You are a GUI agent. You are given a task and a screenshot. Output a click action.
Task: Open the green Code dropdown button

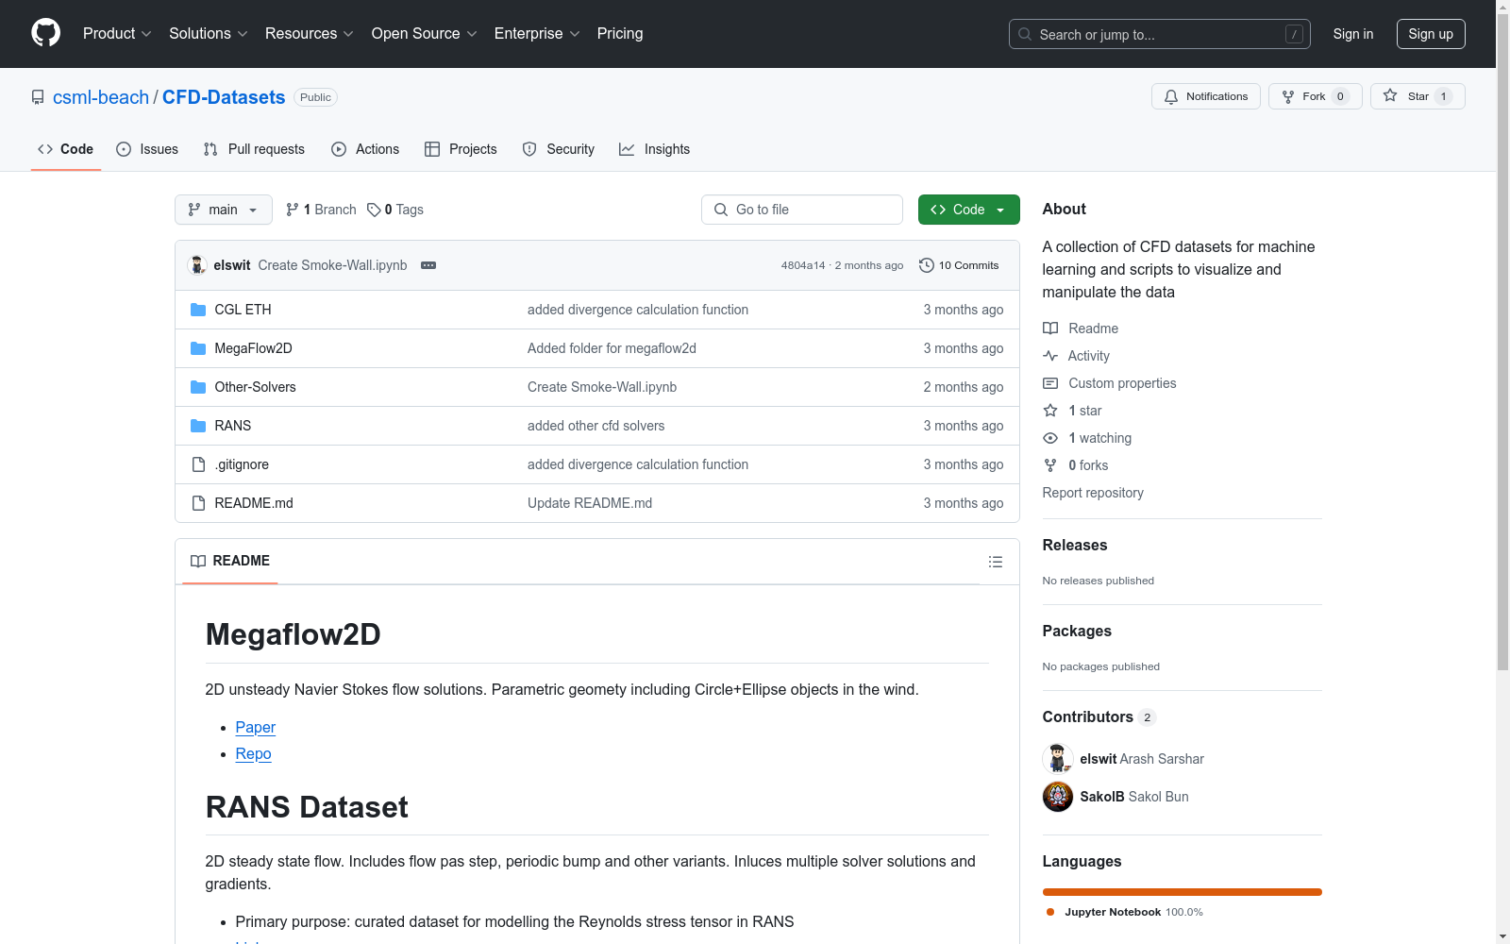968,210
